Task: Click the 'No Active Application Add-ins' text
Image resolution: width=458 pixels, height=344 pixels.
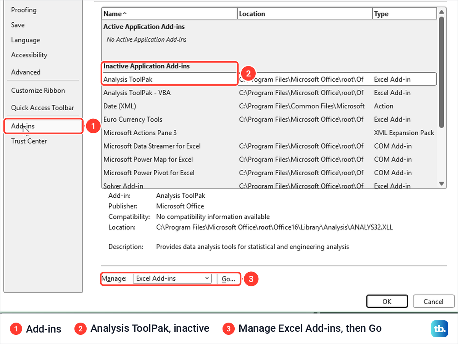Action: click(x=147, y=40)
